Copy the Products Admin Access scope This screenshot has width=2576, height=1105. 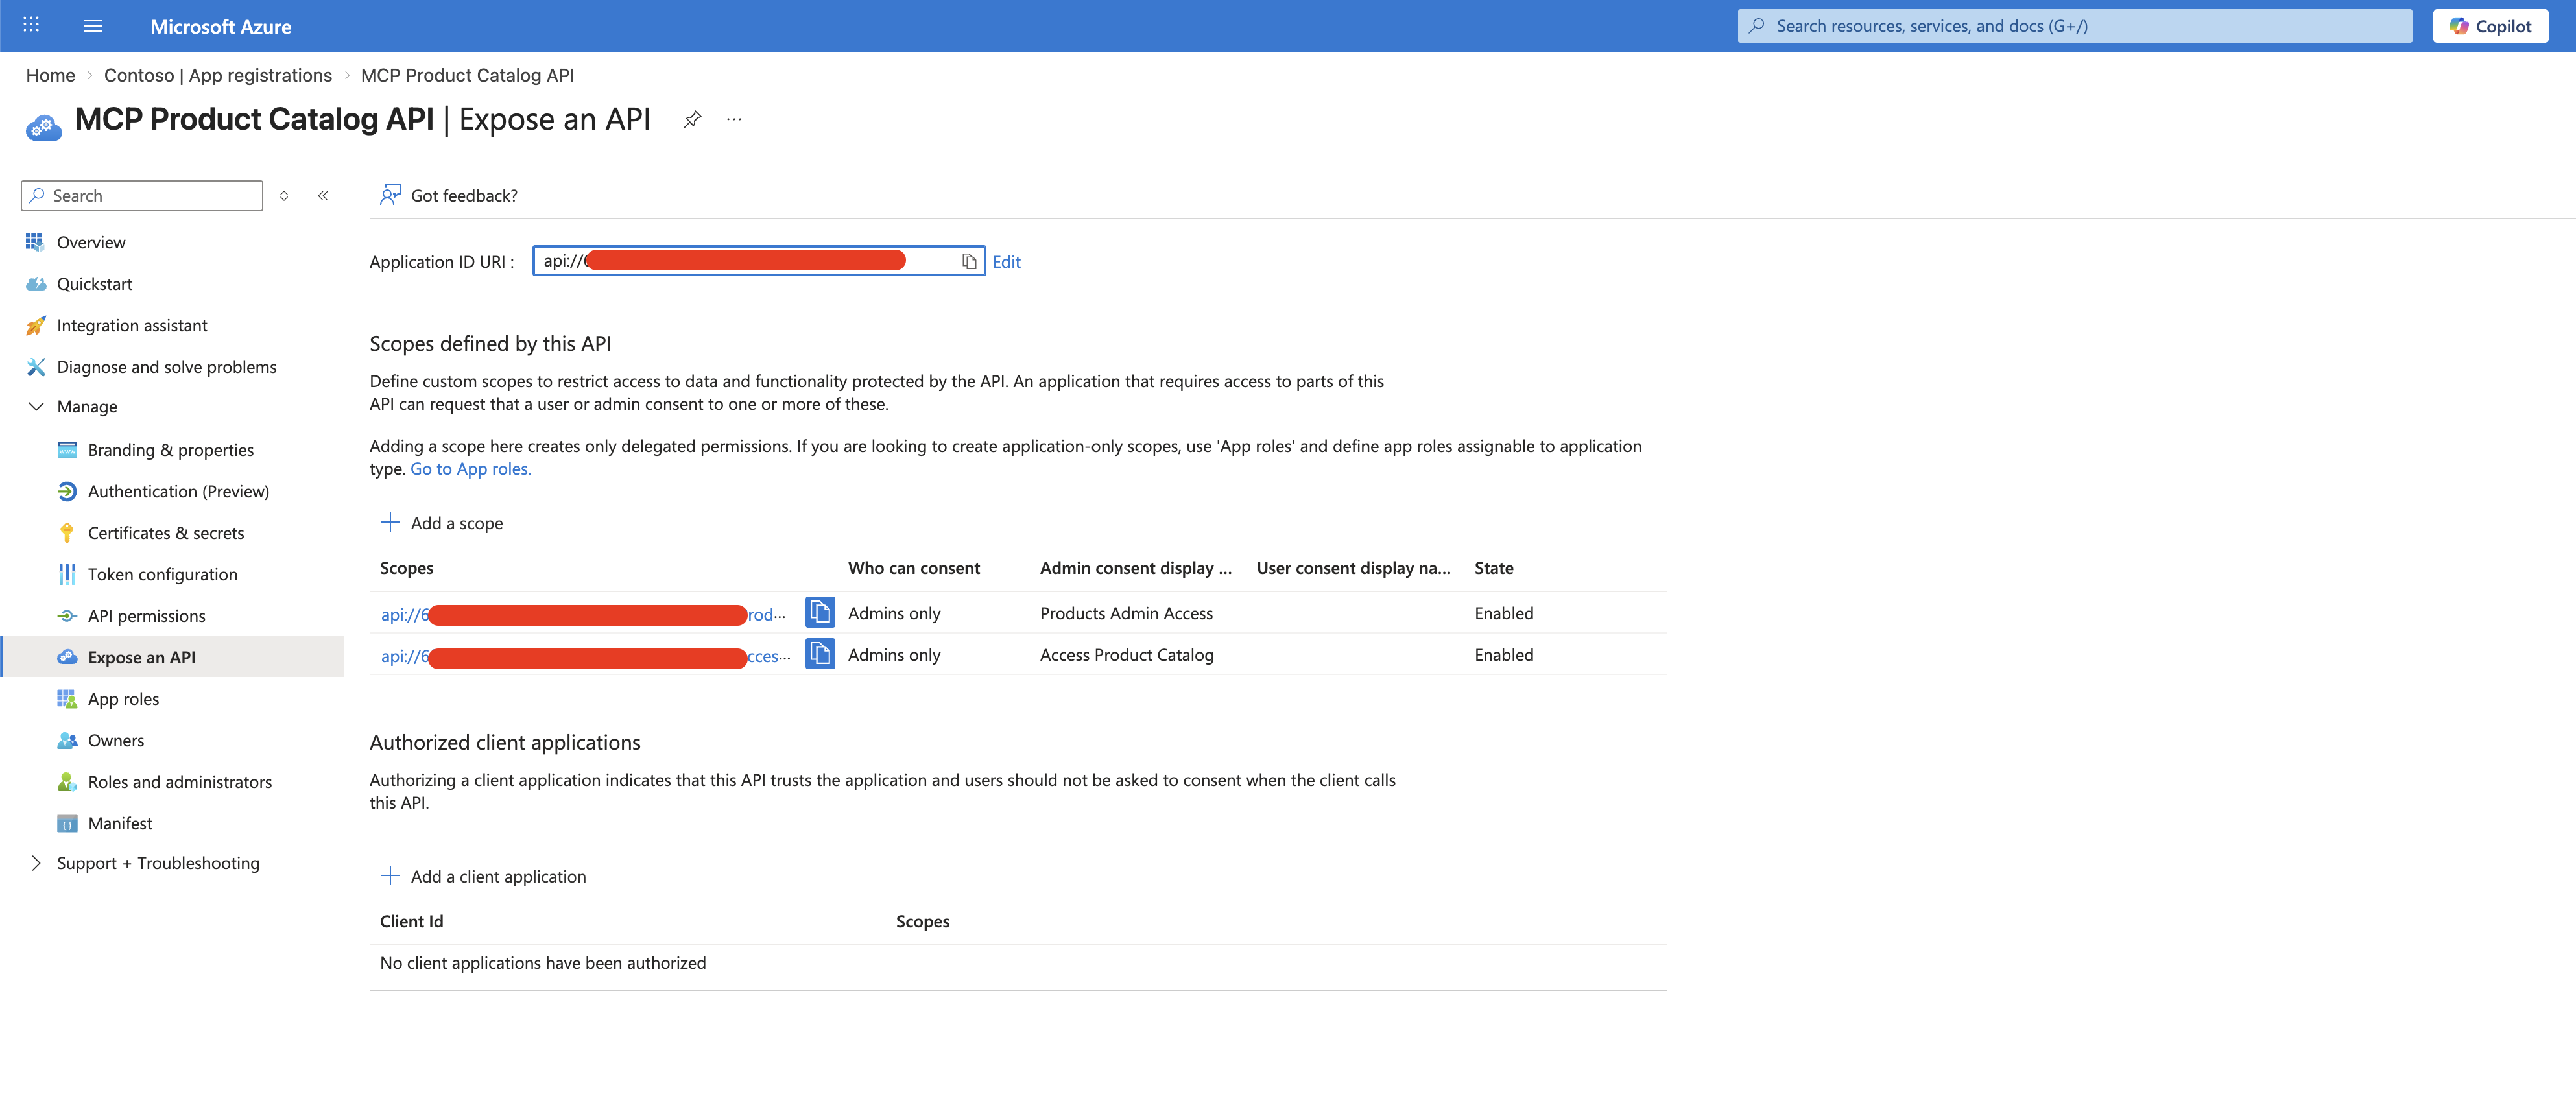[820, 613]
